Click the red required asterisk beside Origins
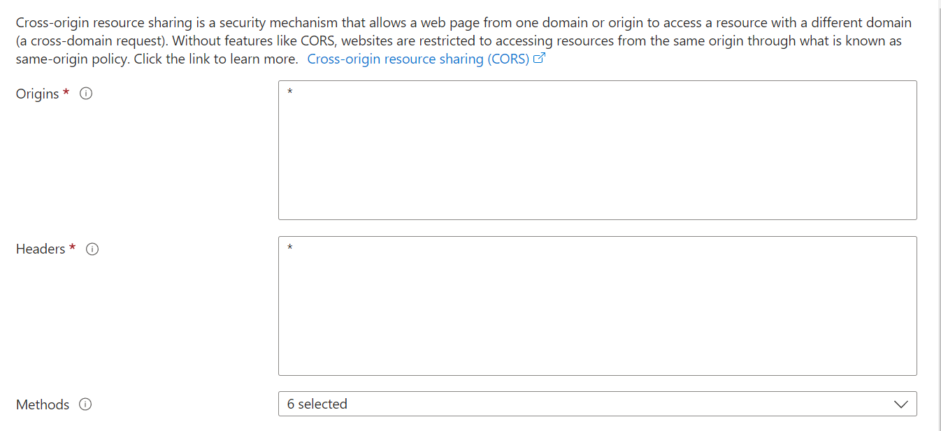The height and width of the screenshot is (431, 941). click(66, 94)
